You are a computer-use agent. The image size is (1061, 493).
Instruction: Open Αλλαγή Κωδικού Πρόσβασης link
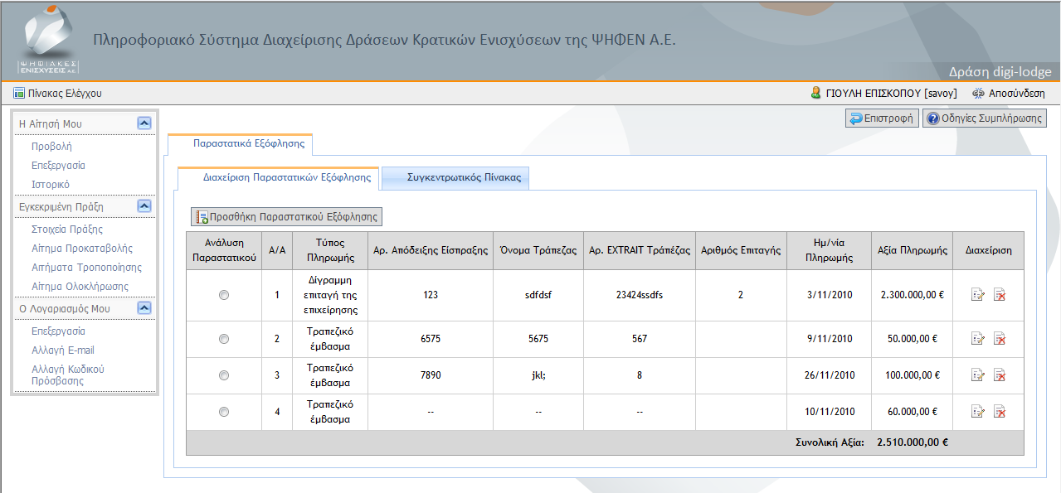click(x=68, y=375)
